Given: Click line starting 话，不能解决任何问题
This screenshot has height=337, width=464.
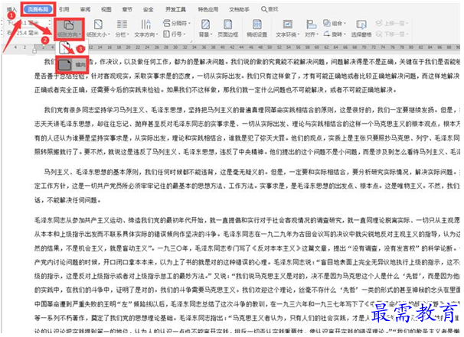Looking at the screenshot, I should tap(67, 200).
